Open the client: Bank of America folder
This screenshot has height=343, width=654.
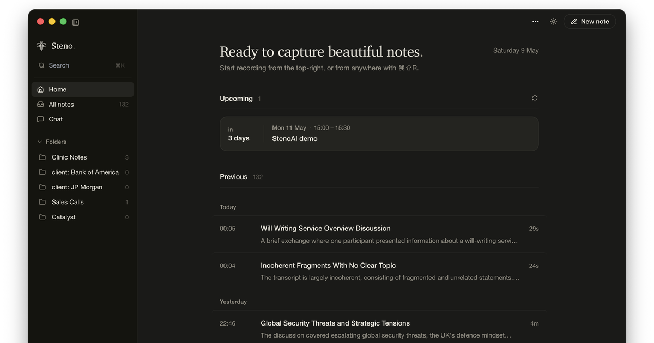coord(83,172)
